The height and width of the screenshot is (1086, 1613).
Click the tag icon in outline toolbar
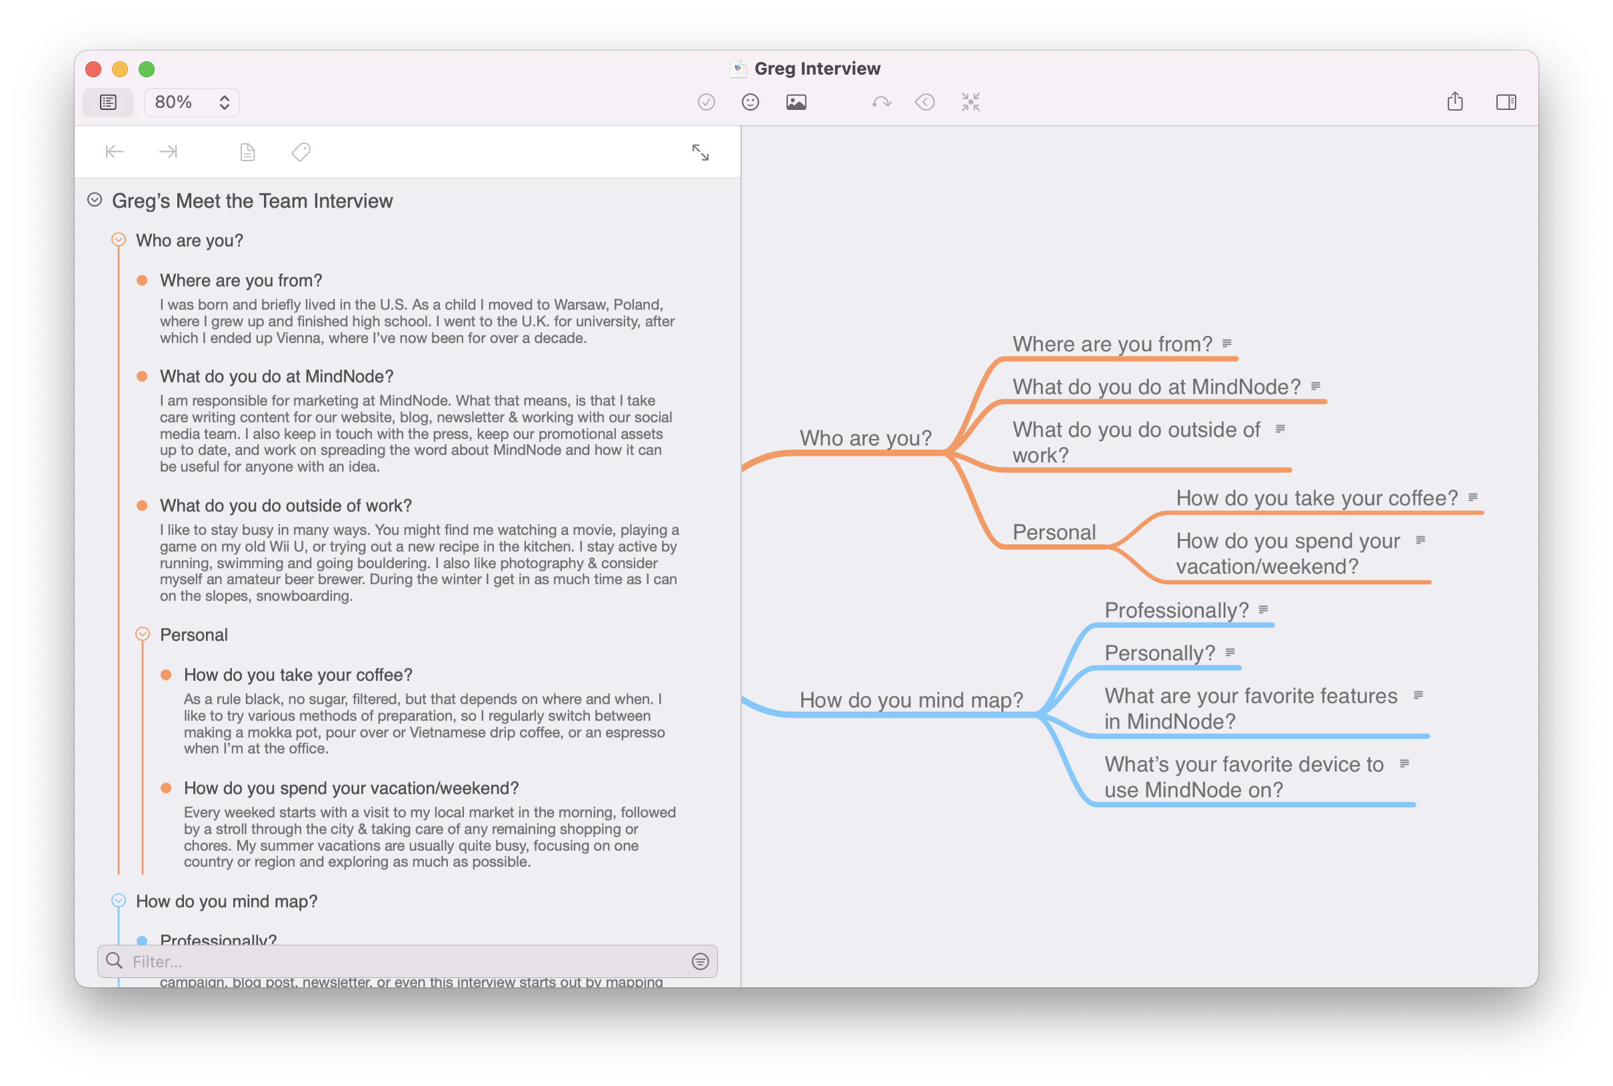pyautogui.click(x=301, y=152)
